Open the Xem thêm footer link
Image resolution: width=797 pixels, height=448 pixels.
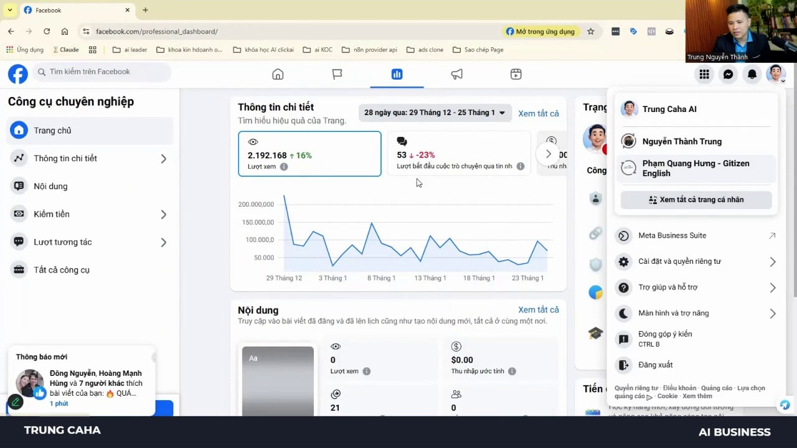click(x=697, y=396)
